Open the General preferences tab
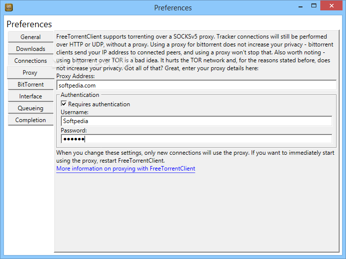This screenshot has width=346, height=259. [x=31, y=37]
